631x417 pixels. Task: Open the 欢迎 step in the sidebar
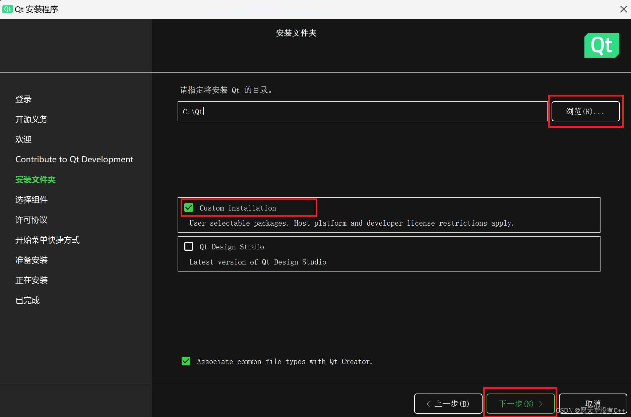(23, 139)
